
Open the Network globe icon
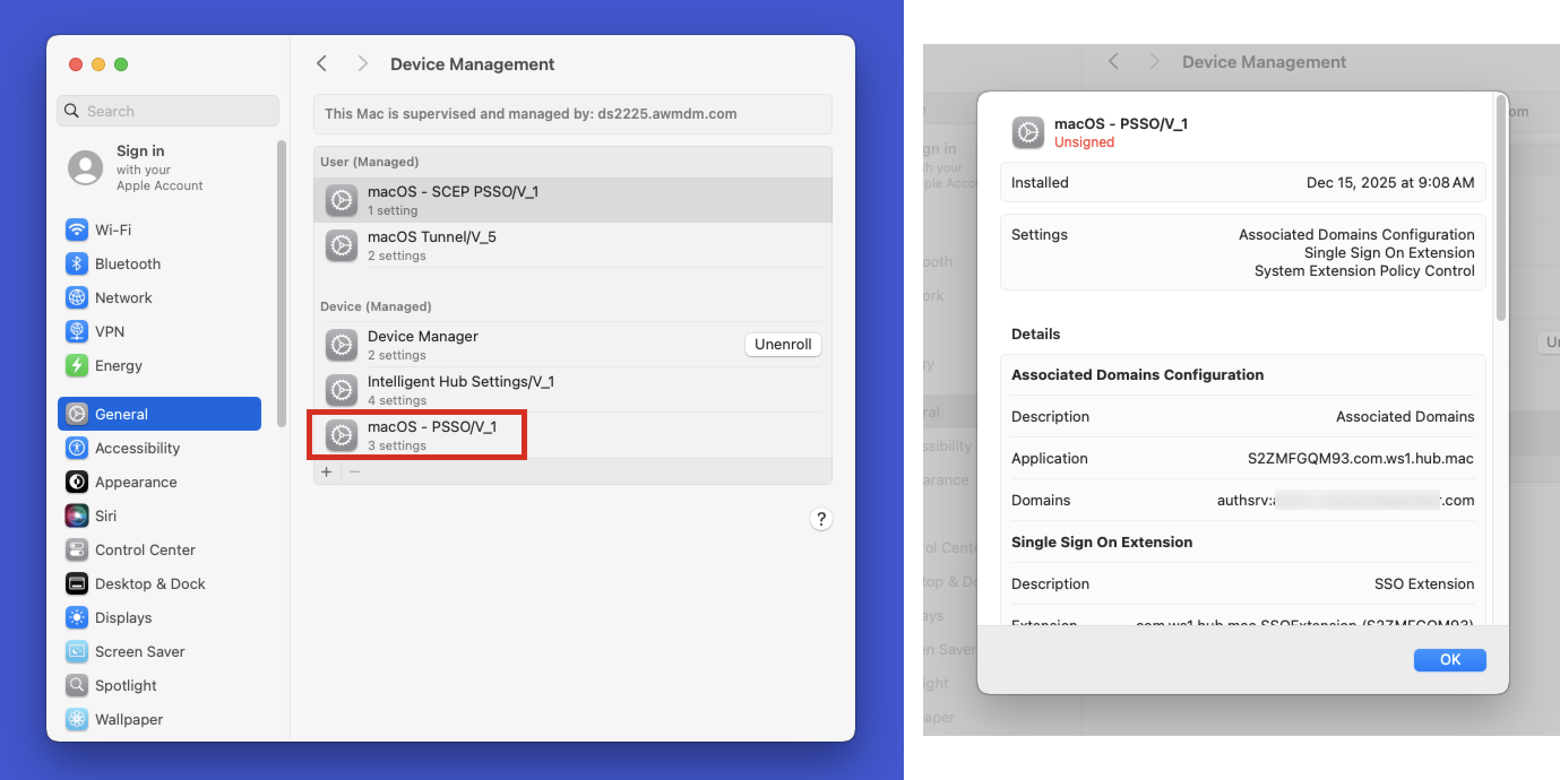pyautogui.click(x=77, y=298)
